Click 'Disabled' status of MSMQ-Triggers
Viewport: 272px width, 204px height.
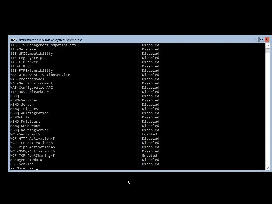(151, 109)
